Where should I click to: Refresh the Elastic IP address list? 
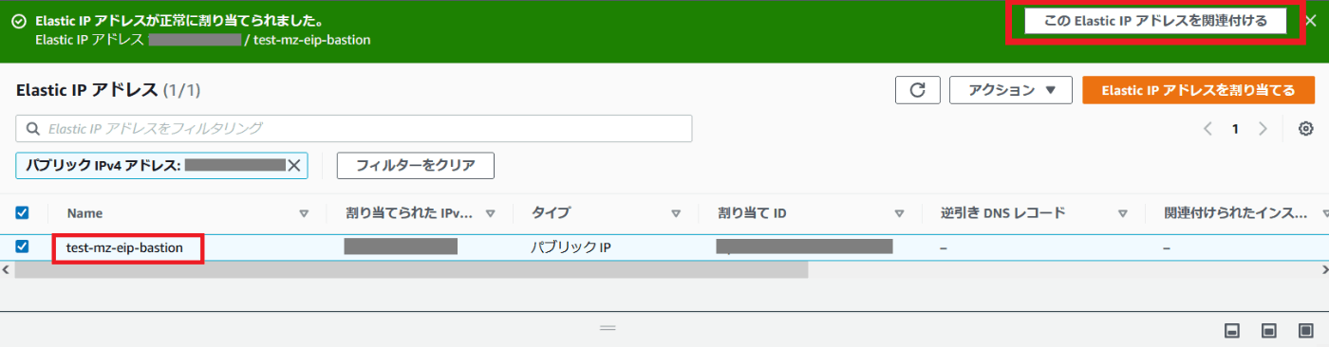(x=917, y=90)
